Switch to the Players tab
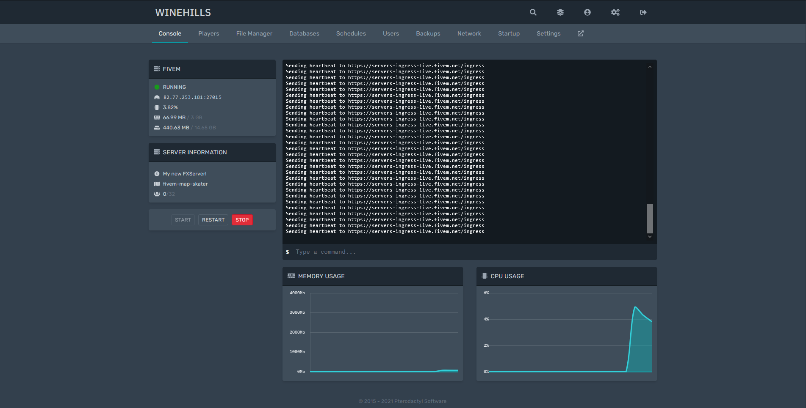This screenshot has width=806, height=408. [x=208, y=33]
